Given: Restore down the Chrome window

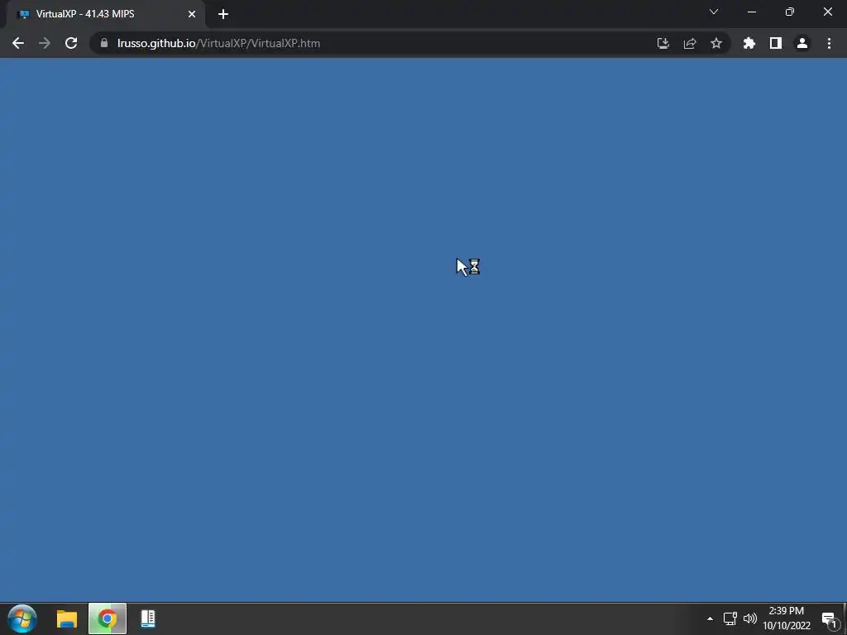Looking at the screenshot, I should [790, 12].
